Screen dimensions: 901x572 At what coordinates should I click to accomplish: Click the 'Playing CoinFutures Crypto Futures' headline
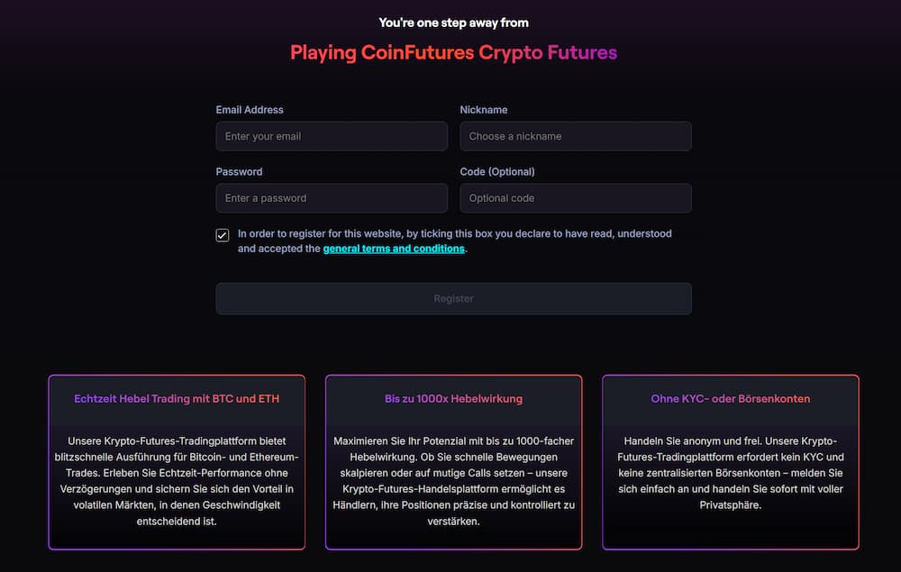click(x=453, y=52)
